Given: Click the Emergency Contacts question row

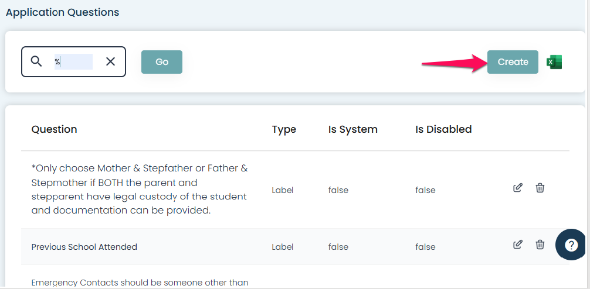Looking at the screenshot, I should click(140, 283).
